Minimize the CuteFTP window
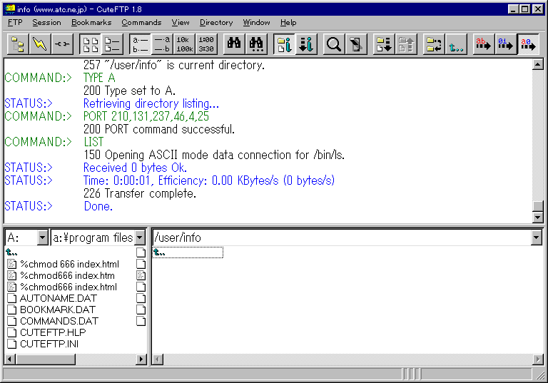 (x=513, y=9)
